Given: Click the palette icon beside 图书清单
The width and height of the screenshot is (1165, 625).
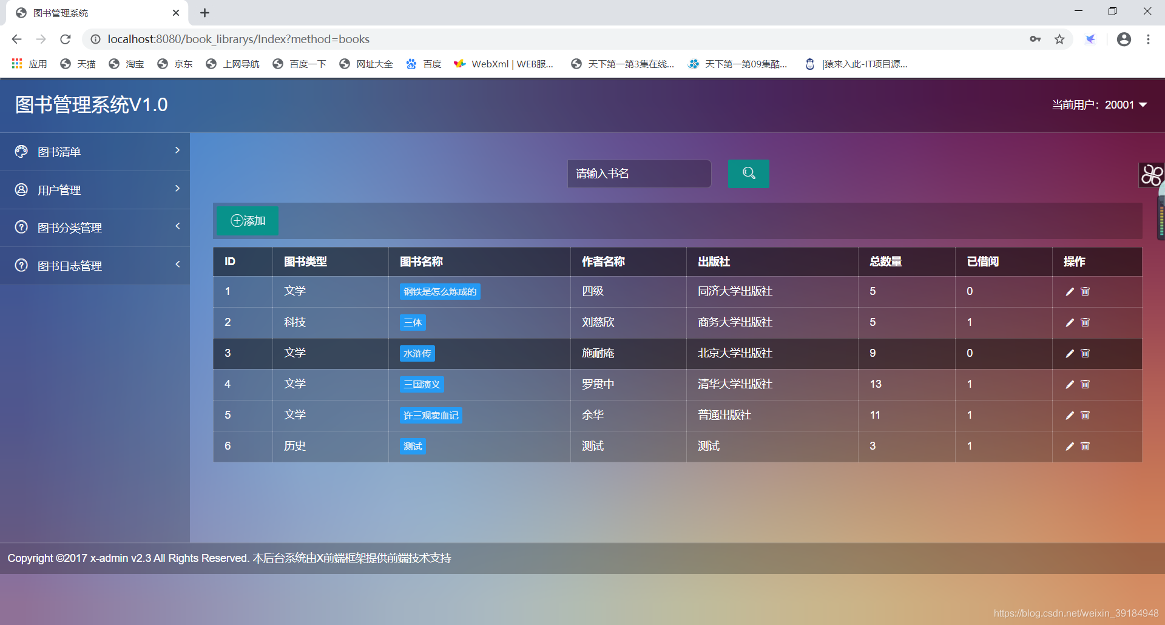Looking at the screenshot, I should coord(21,151).
